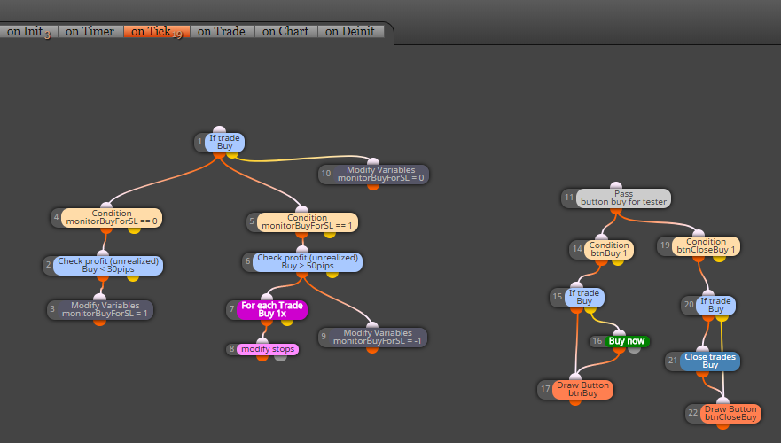Click yellow output connector of block 15
This screenshot has height=443, width=781.
(x=590, y=309)
